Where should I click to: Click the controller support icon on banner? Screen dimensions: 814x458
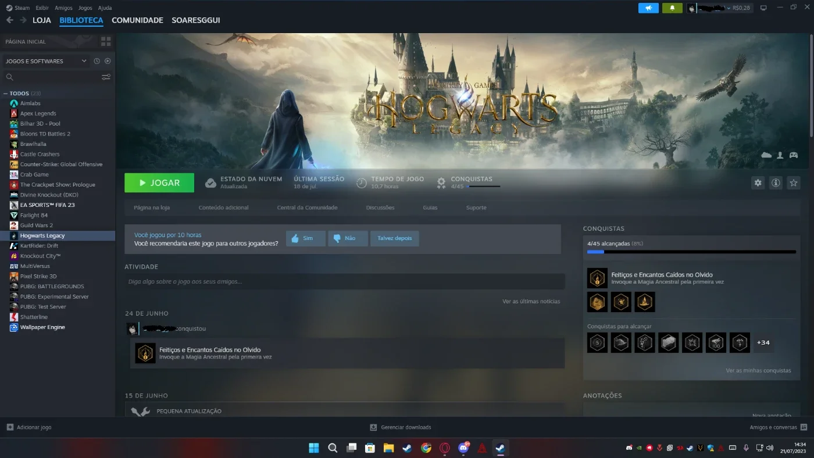coord(793,155)
